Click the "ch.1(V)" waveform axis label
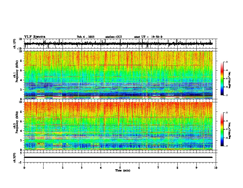This screenshot has height=188, width=243. 15,44
